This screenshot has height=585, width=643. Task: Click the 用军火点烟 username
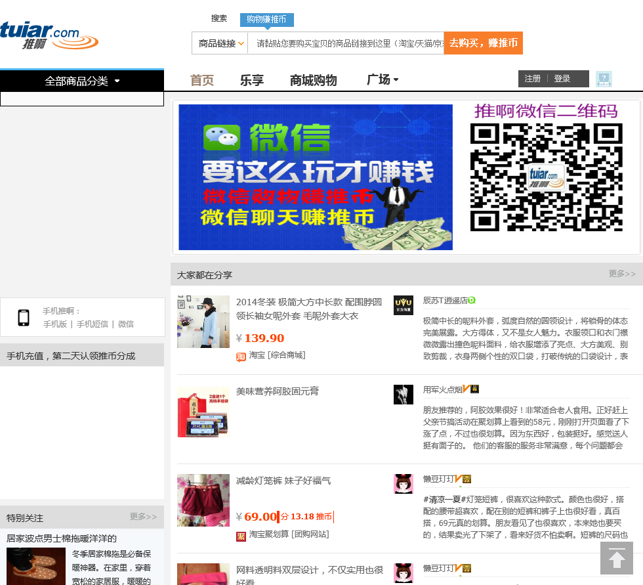[x=442, y=390]
